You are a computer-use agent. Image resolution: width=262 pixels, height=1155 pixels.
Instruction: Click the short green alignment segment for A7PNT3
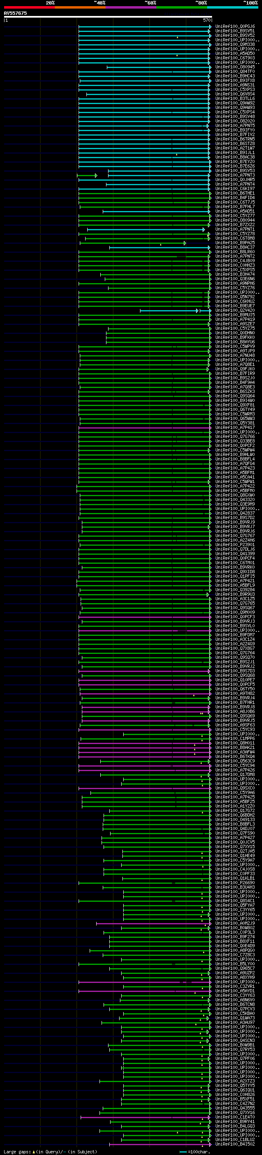[x=87, y=175]
